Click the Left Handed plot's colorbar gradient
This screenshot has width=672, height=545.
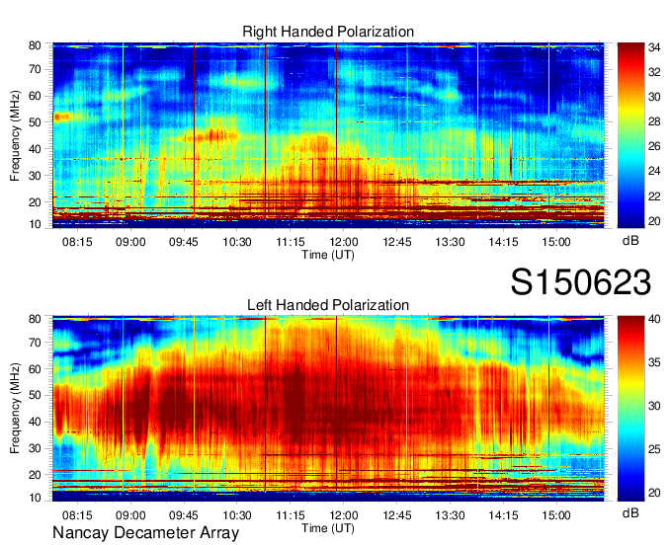(630, 409)
